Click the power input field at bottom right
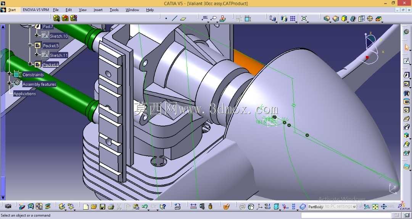The width and height of the screenshot is (412, 219). [x=347, y=215]
